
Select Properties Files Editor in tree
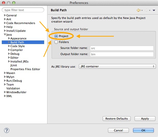tap(25, 69)
